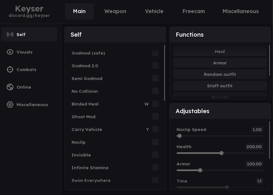The image size is (273, 195).
Task: Click the Random outfit button
Action: tap(220, 74)
